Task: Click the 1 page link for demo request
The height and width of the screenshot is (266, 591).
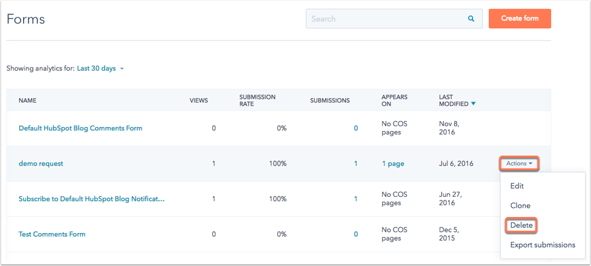Action: 392,163
